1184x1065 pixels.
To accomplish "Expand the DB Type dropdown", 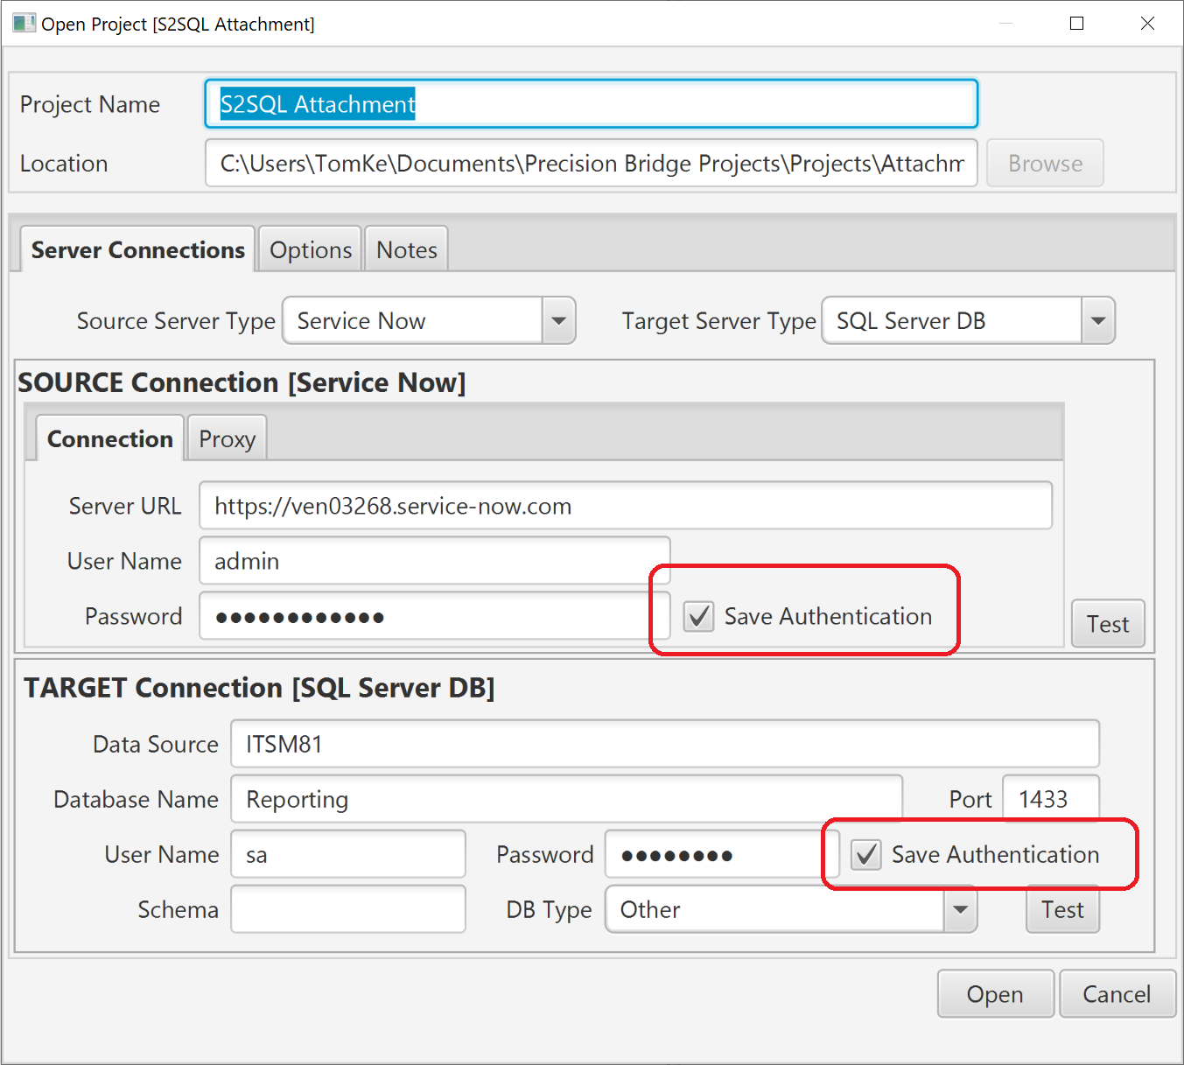I will coord(960,909).
